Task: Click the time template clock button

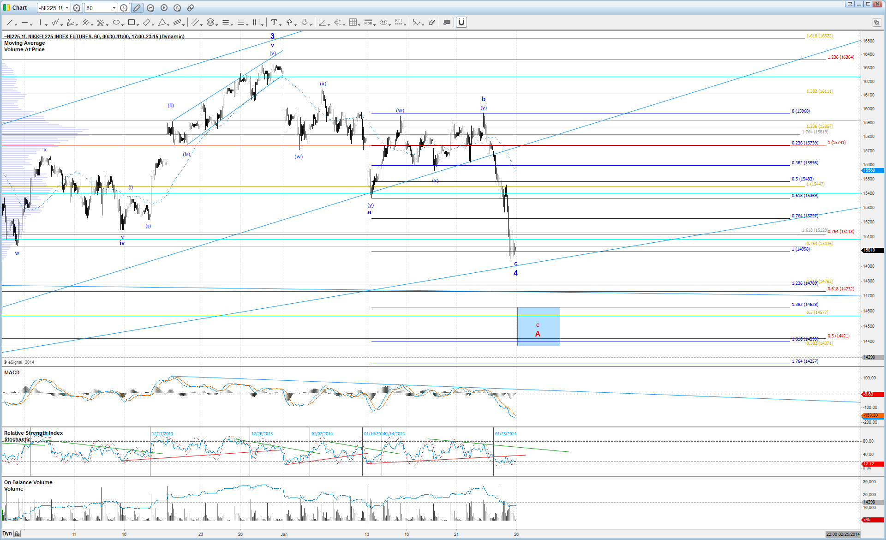Action: 124,8
